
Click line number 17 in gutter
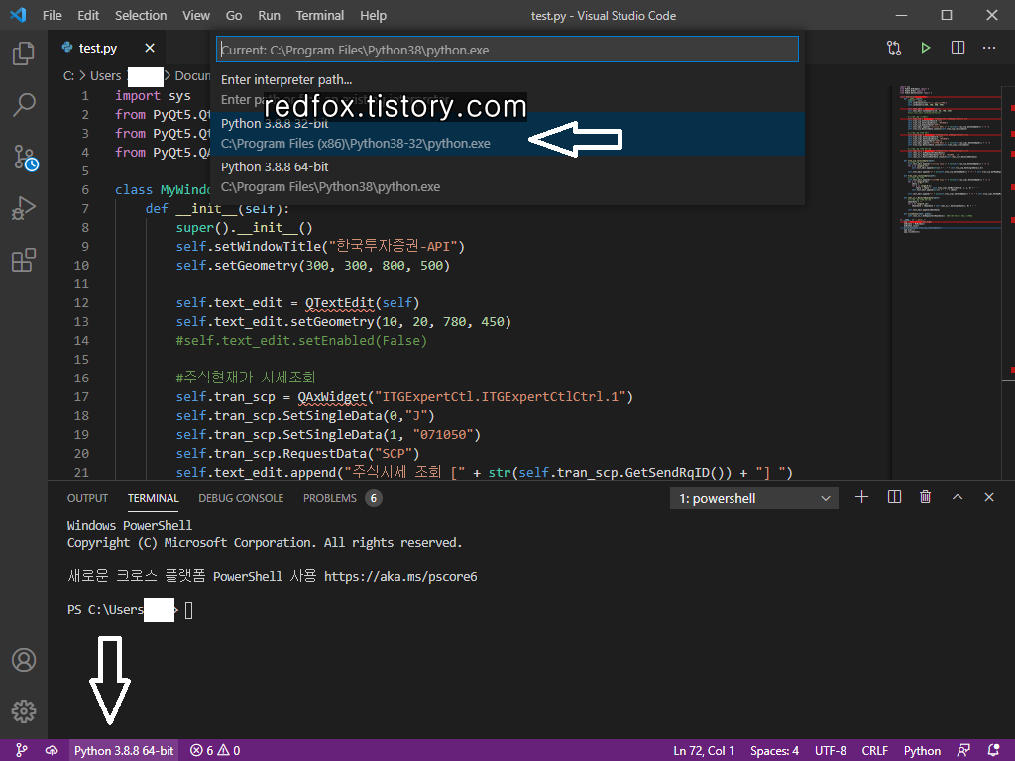pyautogui.click(x=81, y=396)
